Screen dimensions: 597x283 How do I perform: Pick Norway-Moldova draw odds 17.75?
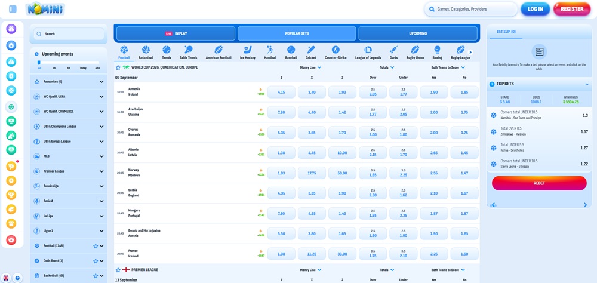[x=312, y=173]
